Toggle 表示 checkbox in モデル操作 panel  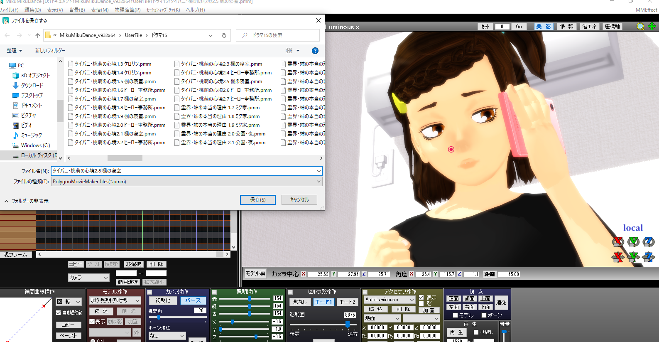click(92, 322)
